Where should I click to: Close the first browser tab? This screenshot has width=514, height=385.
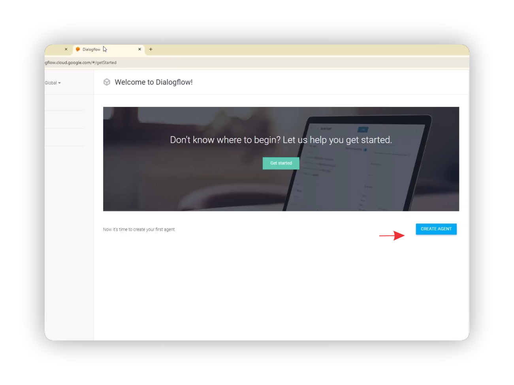click(66, 49)
